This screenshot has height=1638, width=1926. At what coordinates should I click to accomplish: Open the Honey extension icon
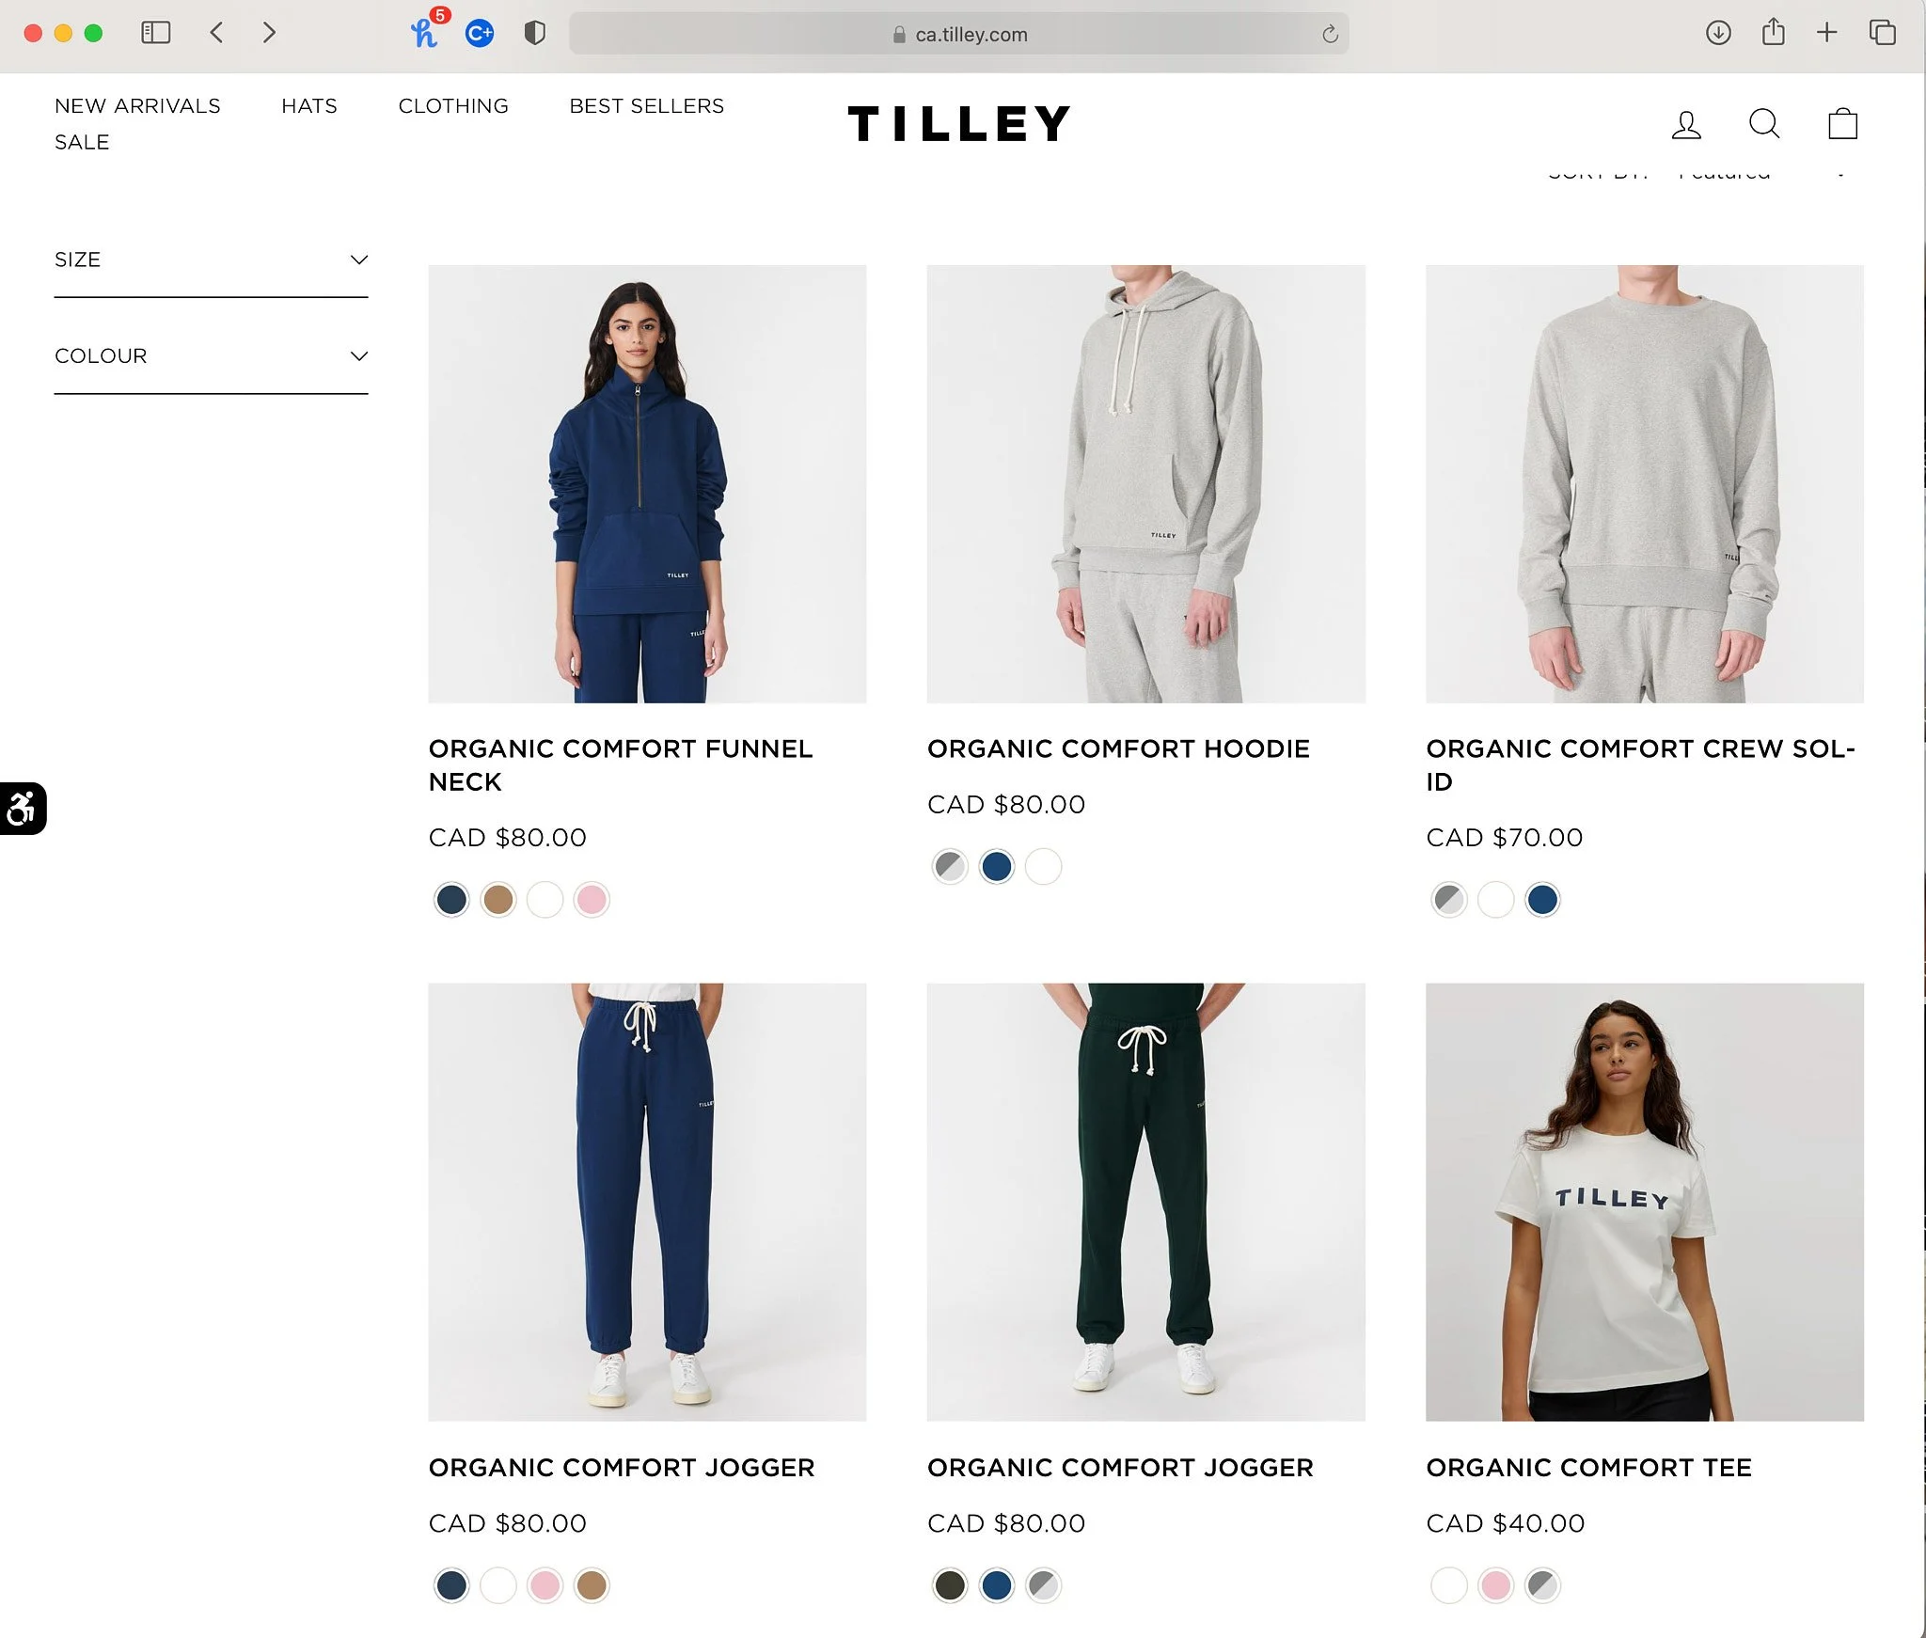pyautogui.click(x=424, y=34)
